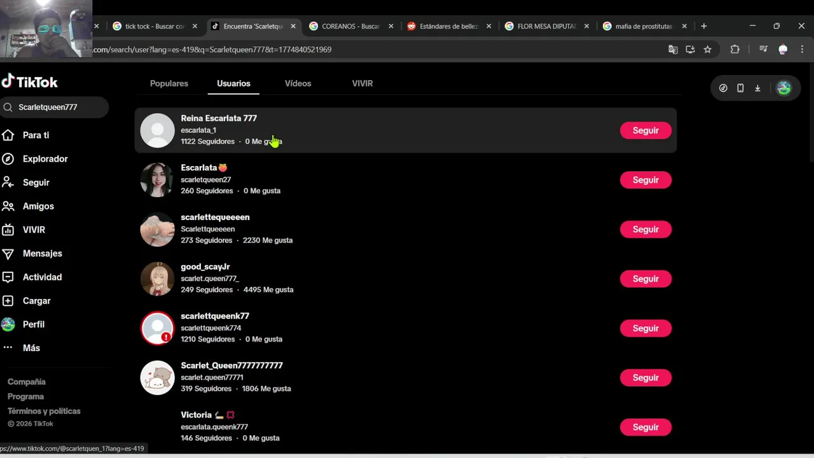Click the TikTok logo
The width and height of the screenshot is (814, 458).
30,81
